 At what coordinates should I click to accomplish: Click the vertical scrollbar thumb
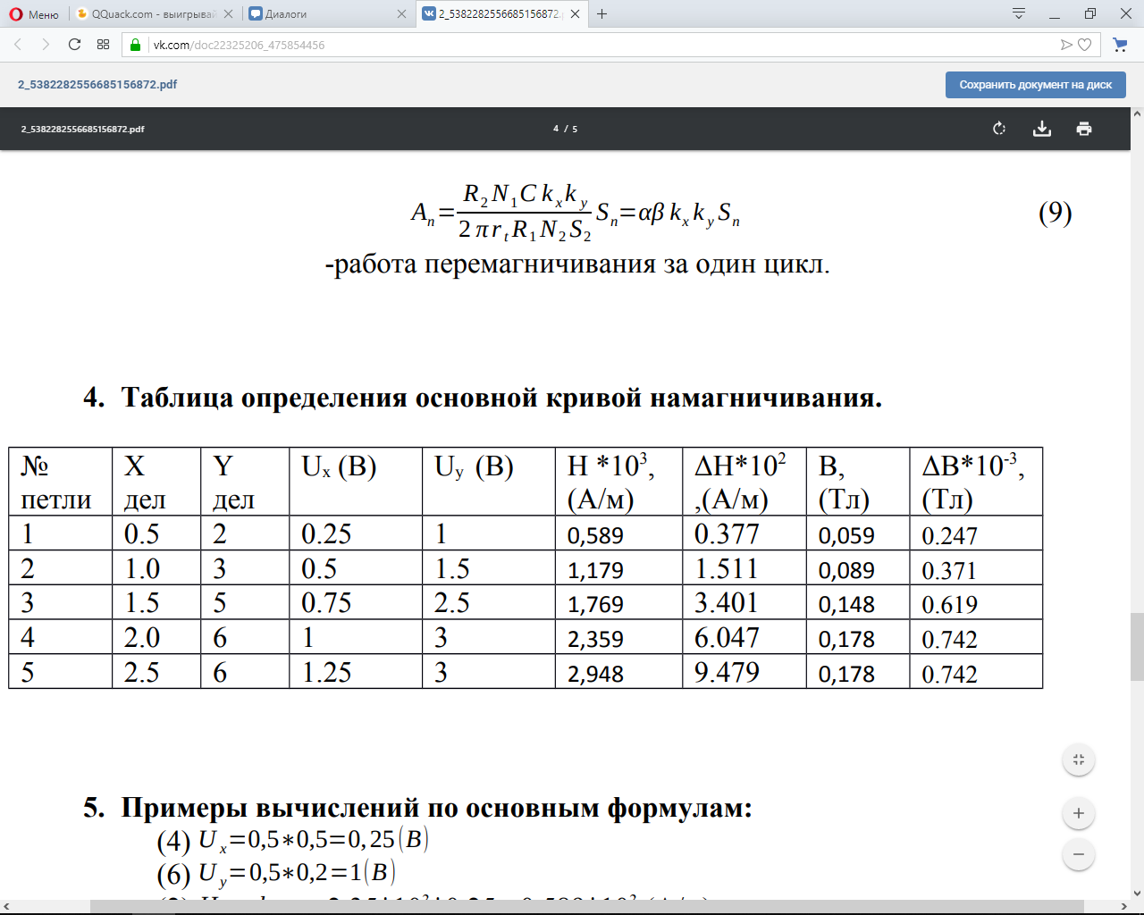pyautogui.click(x=1137, y=647)
